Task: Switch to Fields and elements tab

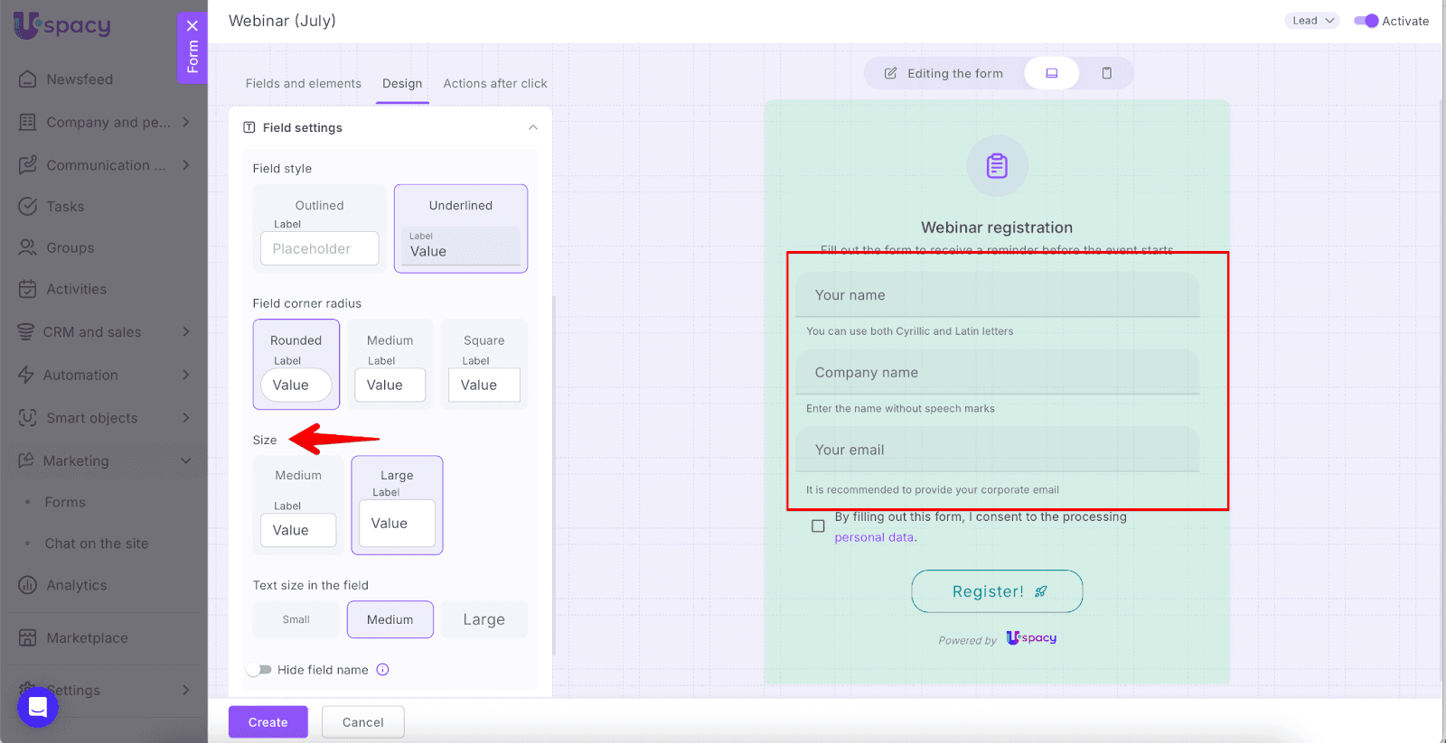Action: [x=303, y=83]
